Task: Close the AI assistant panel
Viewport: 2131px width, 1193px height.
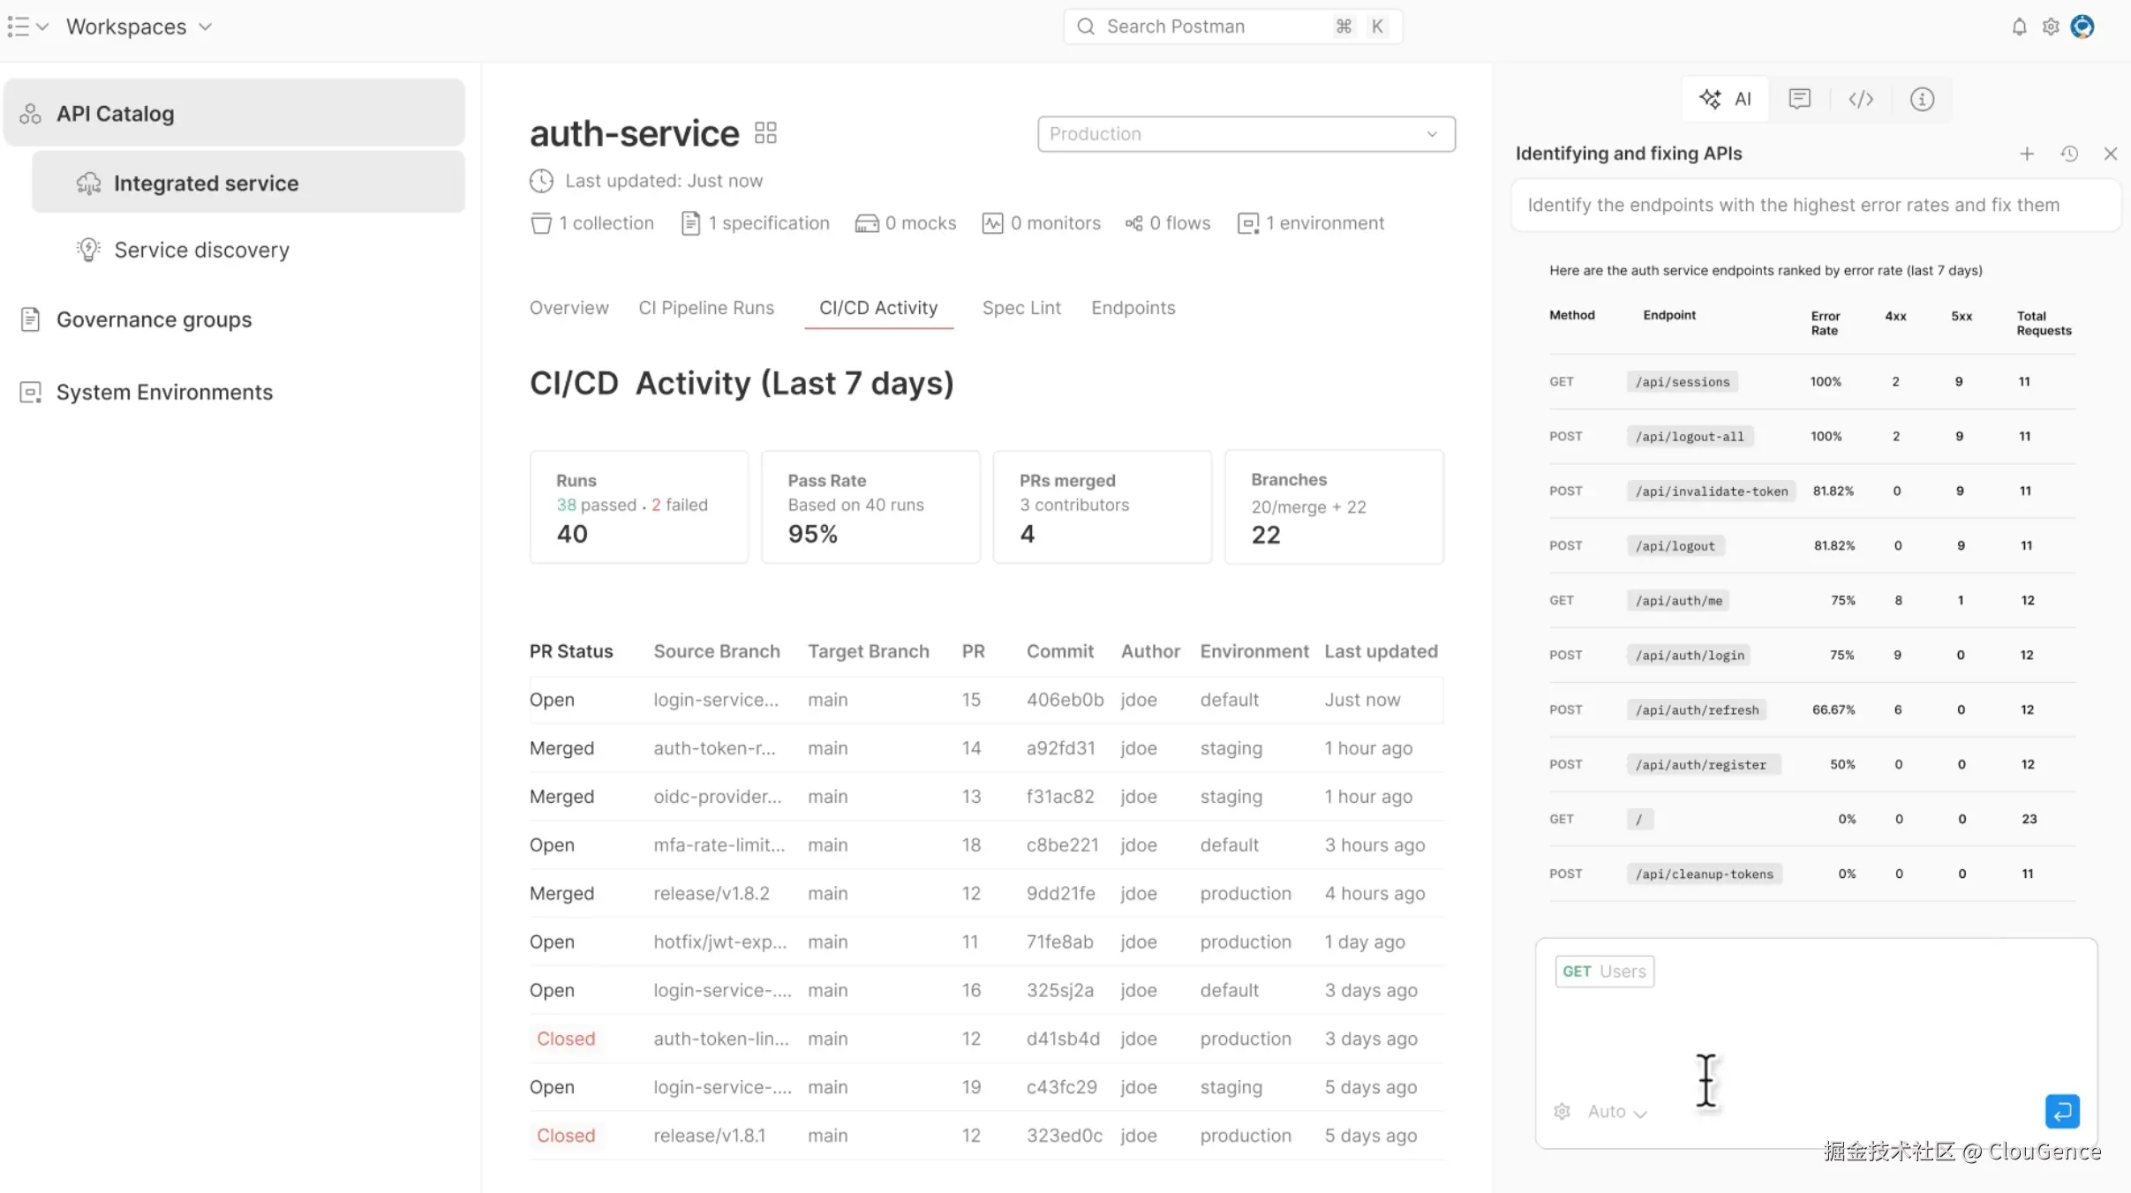Action: (2111, 154)
